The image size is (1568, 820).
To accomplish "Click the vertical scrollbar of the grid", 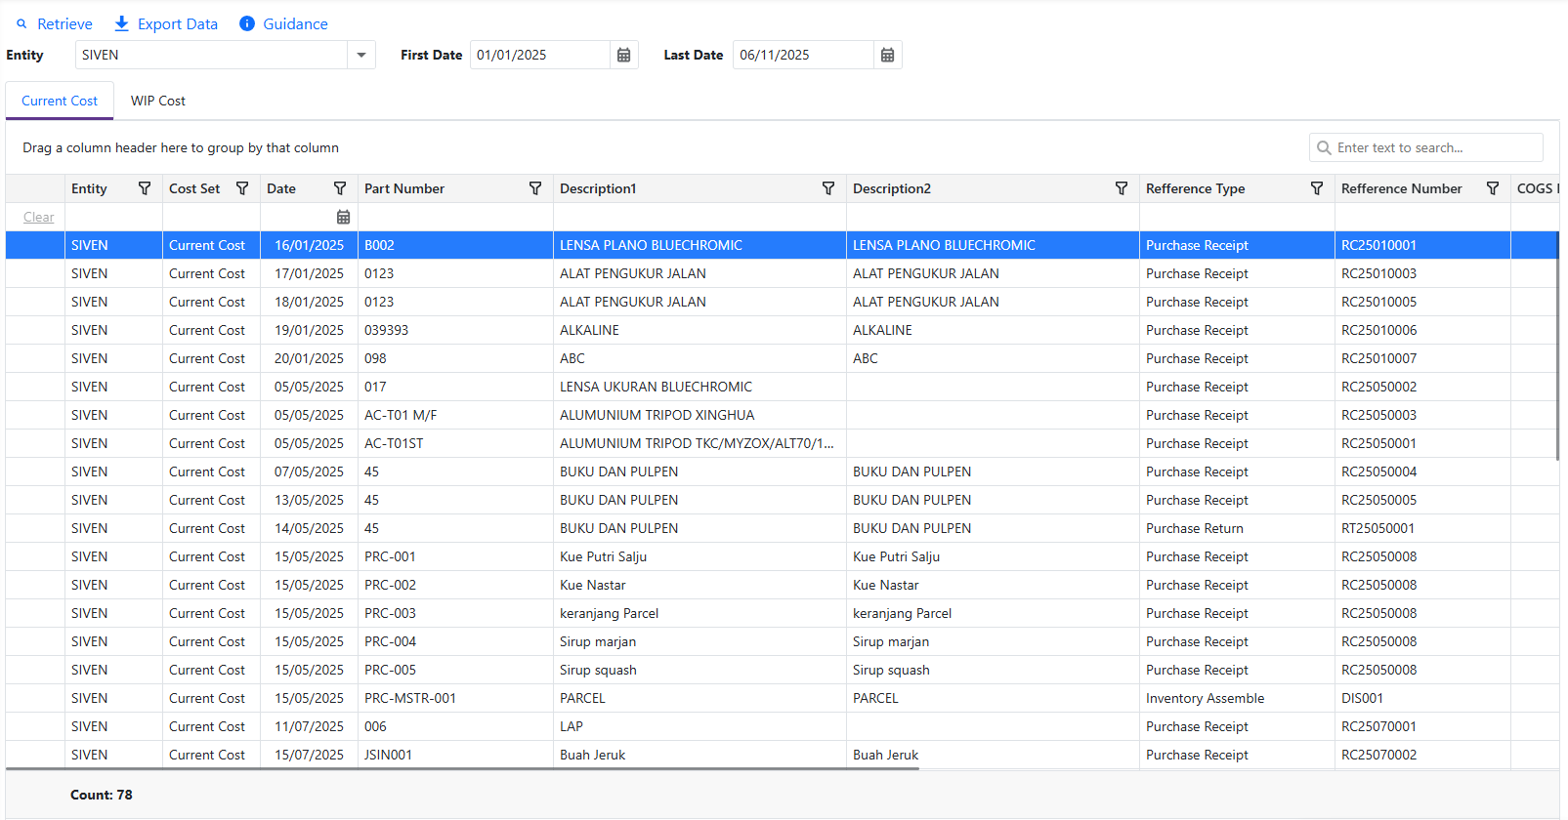I will click(x=1557, y=346).
